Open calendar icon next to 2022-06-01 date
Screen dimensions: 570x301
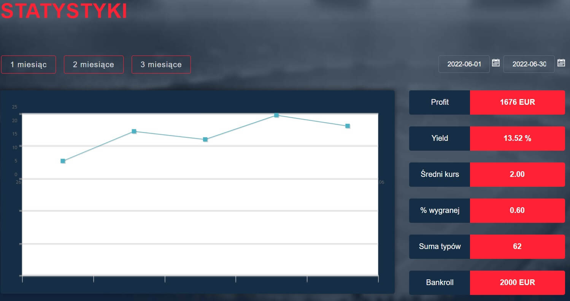[x=495, y=63]
